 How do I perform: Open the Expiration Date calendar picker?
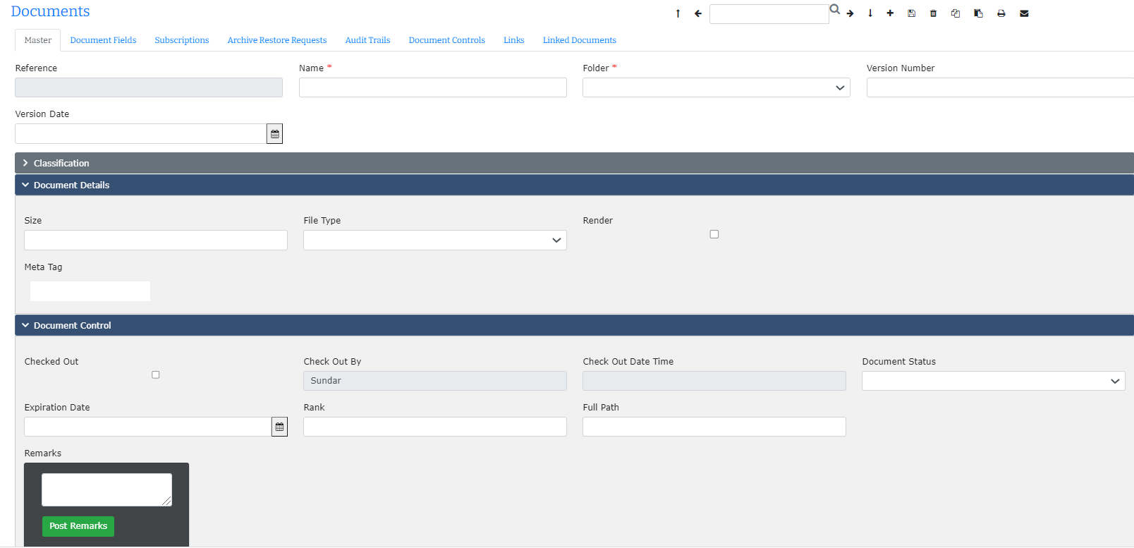(x=279, y=427)
